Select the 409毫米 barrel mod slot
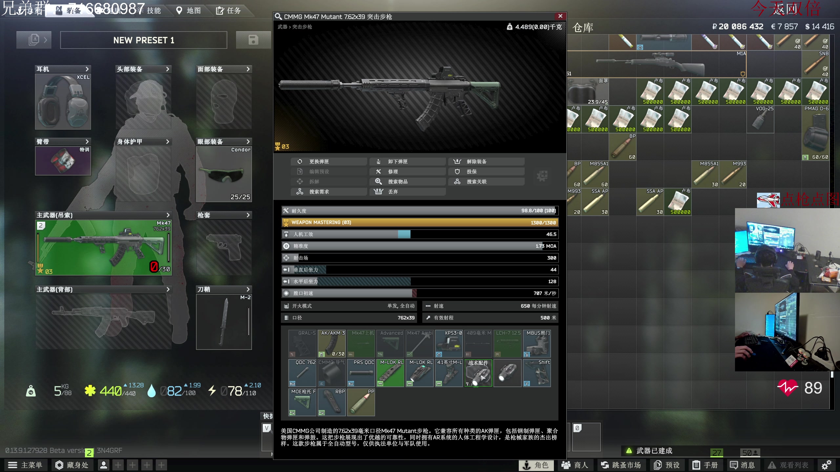This screenshot has width=840, height=472. pos(478,344)
